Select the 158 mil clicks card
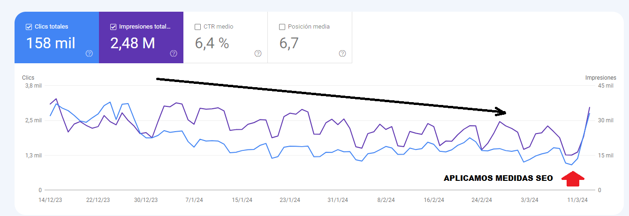 [51, 43]
